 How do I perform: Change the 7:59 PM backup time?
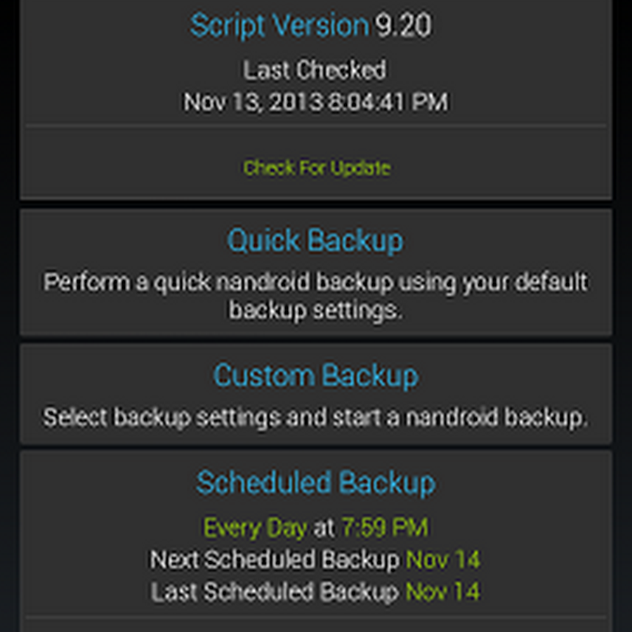[x=385, y=527]
